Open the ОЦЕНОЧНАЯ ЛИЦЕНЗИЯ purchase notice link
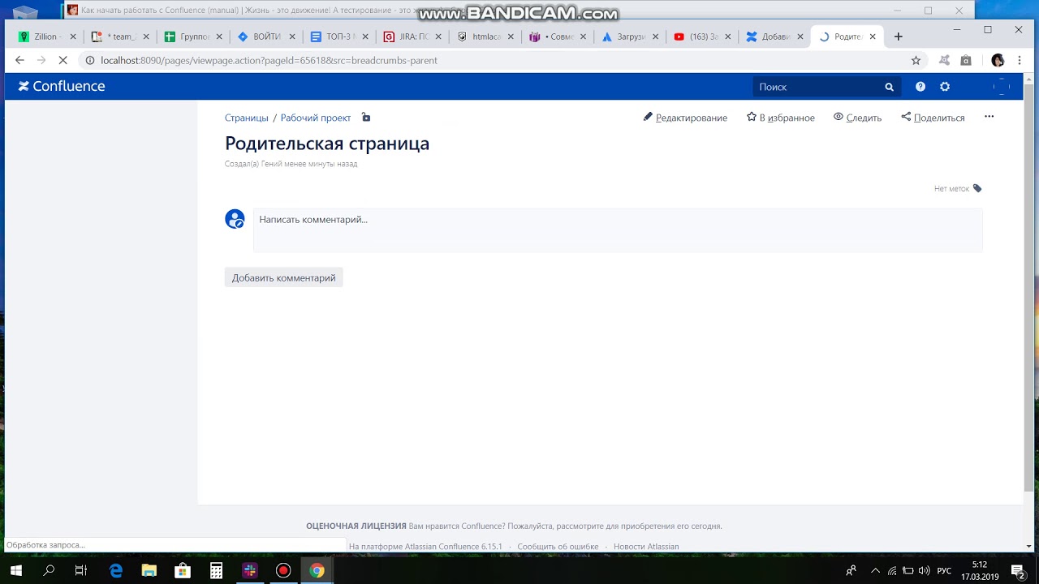This screenshot has width=1039, height=584. [x=356, y=526]
